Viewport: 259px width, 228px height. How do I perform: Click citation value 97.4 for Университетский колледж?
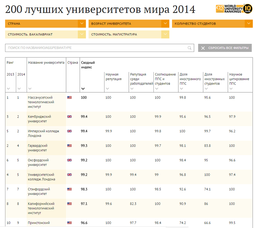pyautogui.click(x=232, y=175)
